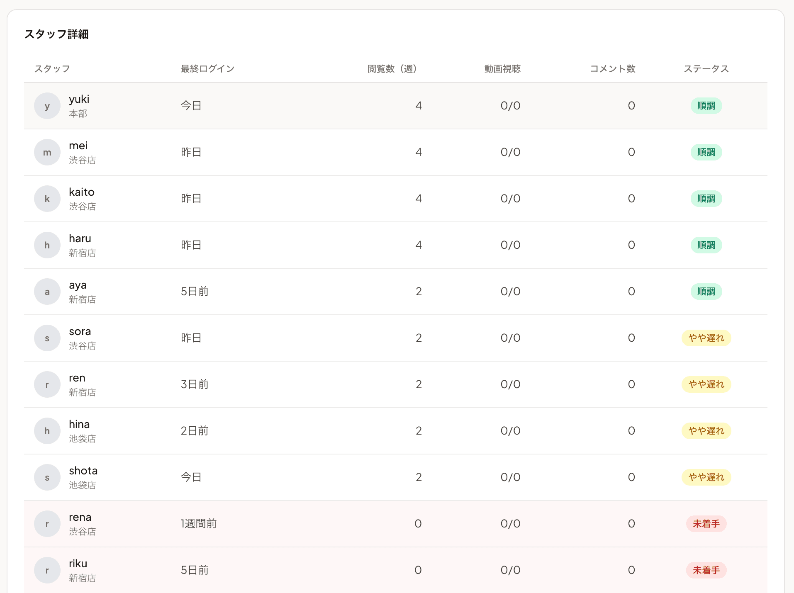Click yuki's avatar icon

tap(47, 106)
